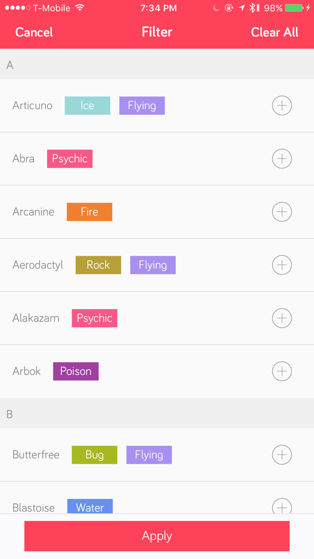This screenshot has width=314, height=559.
Task: Select Aerodactyl's plus circle icon
Action: (x=282, y=265)
